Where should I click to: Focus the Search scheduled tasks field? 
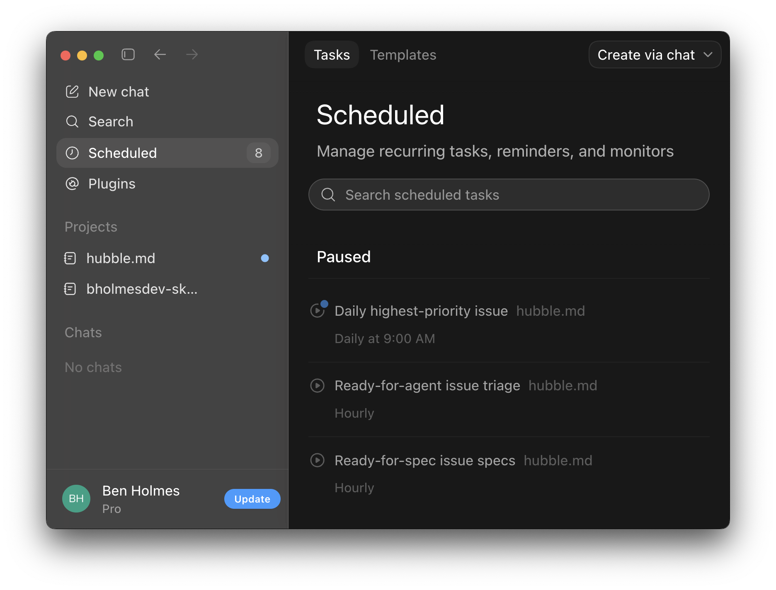pyautogui.click(x=509, y=194)
